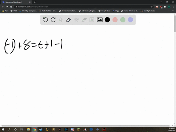Click the horizontal page scrollbar
The height and width of the screenshot is (132, 176).
(x=86, y=126)
